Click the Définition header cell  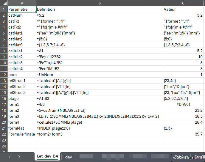[x=100, y=9]
